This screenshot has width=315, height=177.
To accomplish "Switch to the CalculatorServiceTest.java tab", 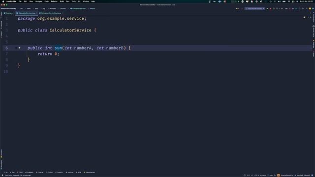I will coord(50,13).
